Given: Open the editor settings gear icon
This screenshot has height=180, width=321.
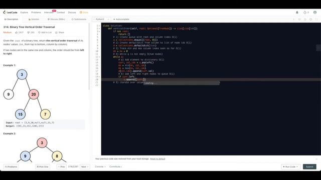Looking at the screenshot, I should point(311,19).
